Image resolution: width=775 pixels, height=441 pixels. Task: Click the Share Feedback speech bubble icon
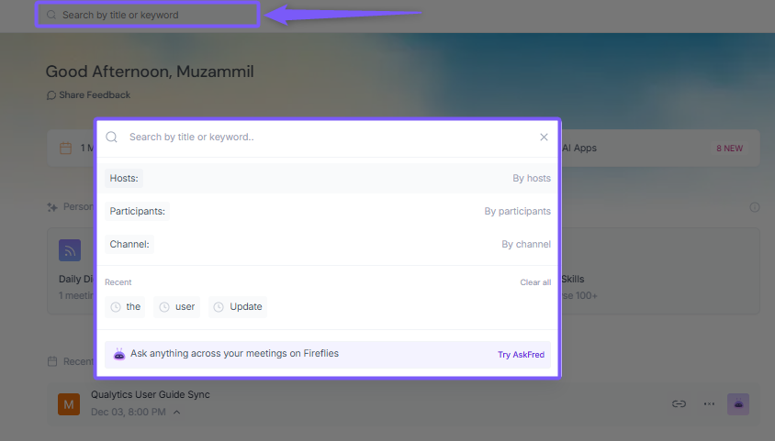point(51,95)
